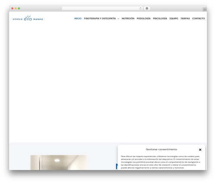Open the Equipo page
The height and width of the screenshot is (183, 216).
pyautogui.click(x=174, y=19)
